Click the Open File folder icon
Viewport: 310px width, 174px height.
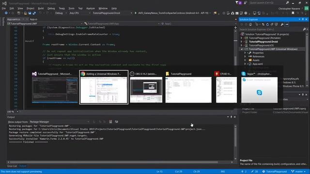click(25, 13)
